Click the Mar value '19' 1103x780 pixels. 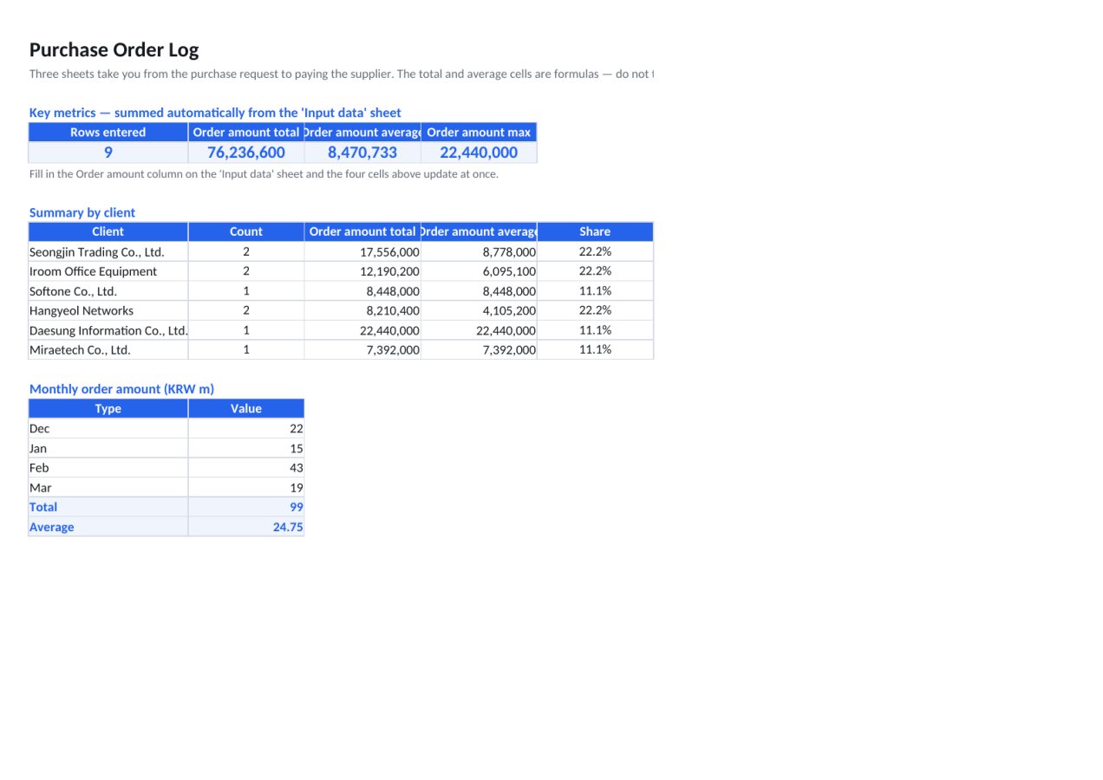[x=246, y=487]
